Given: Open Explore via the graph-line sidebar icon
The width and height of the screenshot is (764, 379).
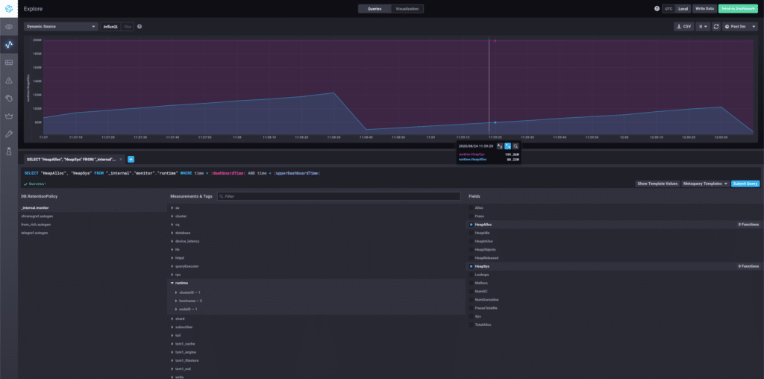Looking at the screenshot, I should point(9,45).
